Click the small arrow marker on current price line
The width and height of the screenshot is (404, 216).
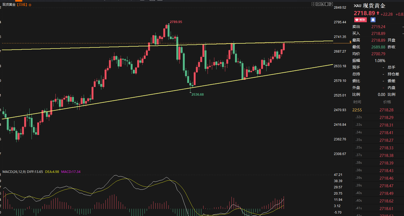(350, 42)
